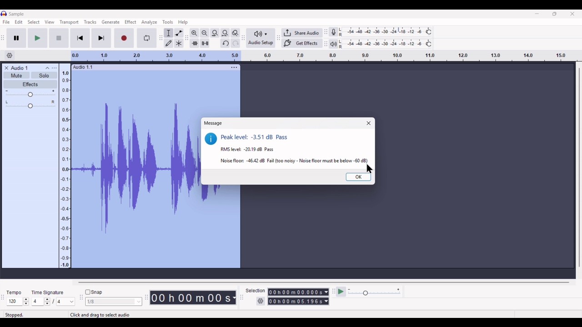Open clip Audio 1.1 options menu

(234, 68)
